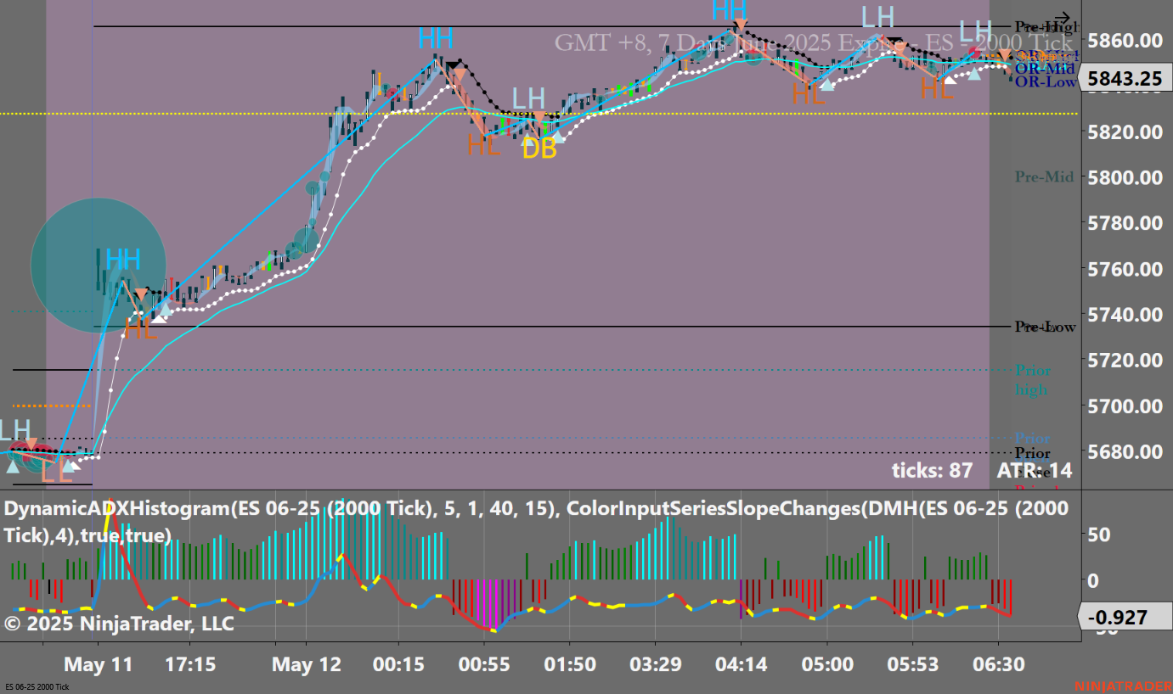Click the 05:00 time axis label
The image size is (1173, 694).
tap(827, 663)
